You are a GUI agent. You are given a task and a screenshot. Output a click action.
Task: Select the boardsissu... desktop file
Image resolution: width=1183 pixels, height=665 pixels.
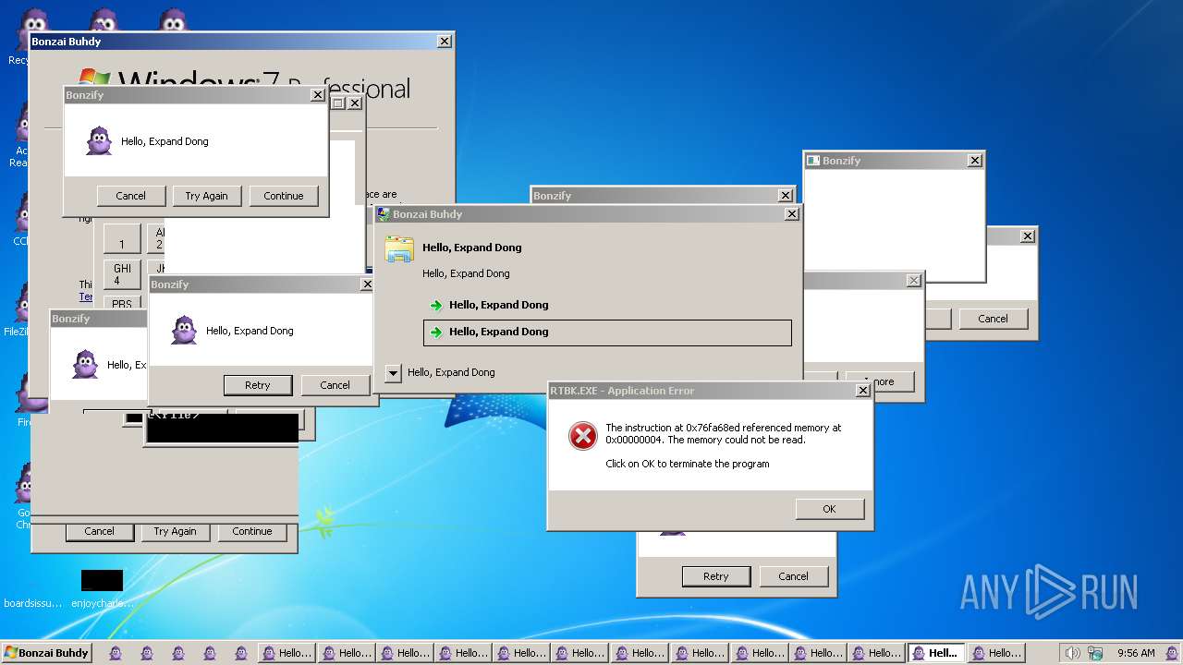[x=32, y=603]
